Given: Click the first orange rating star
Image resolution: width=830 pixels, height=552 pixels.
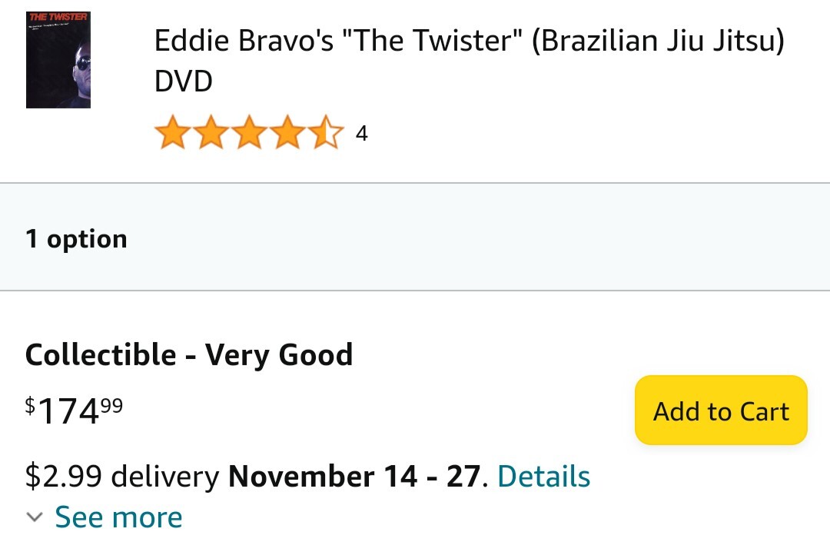Looking at the screenshot, I should 173,132.
